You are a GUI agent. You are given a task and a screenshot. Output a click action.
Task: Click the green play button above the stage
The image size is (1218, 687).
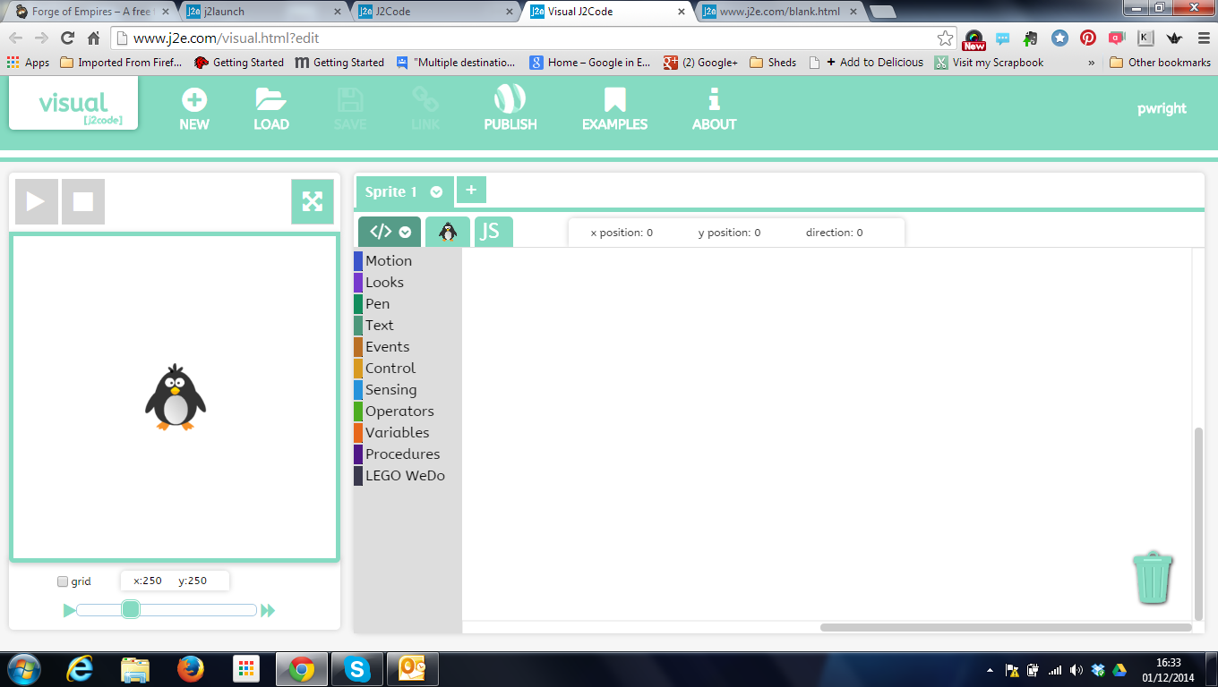[37, 201]
